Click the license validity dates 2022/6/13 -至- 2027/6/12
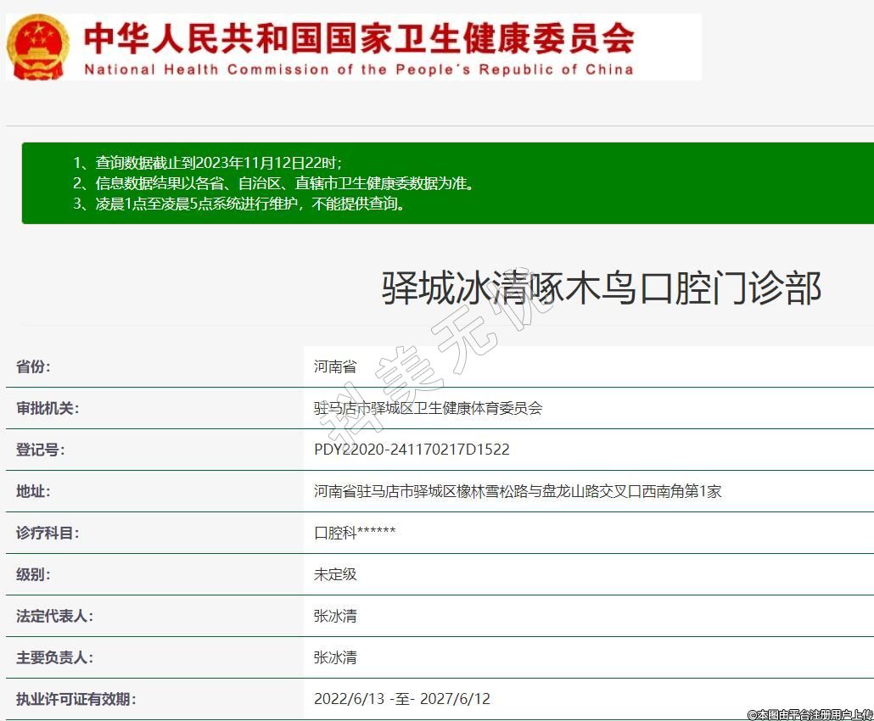Image resolution: width=874 pixels, height=721 pixels. coord(402,699)
